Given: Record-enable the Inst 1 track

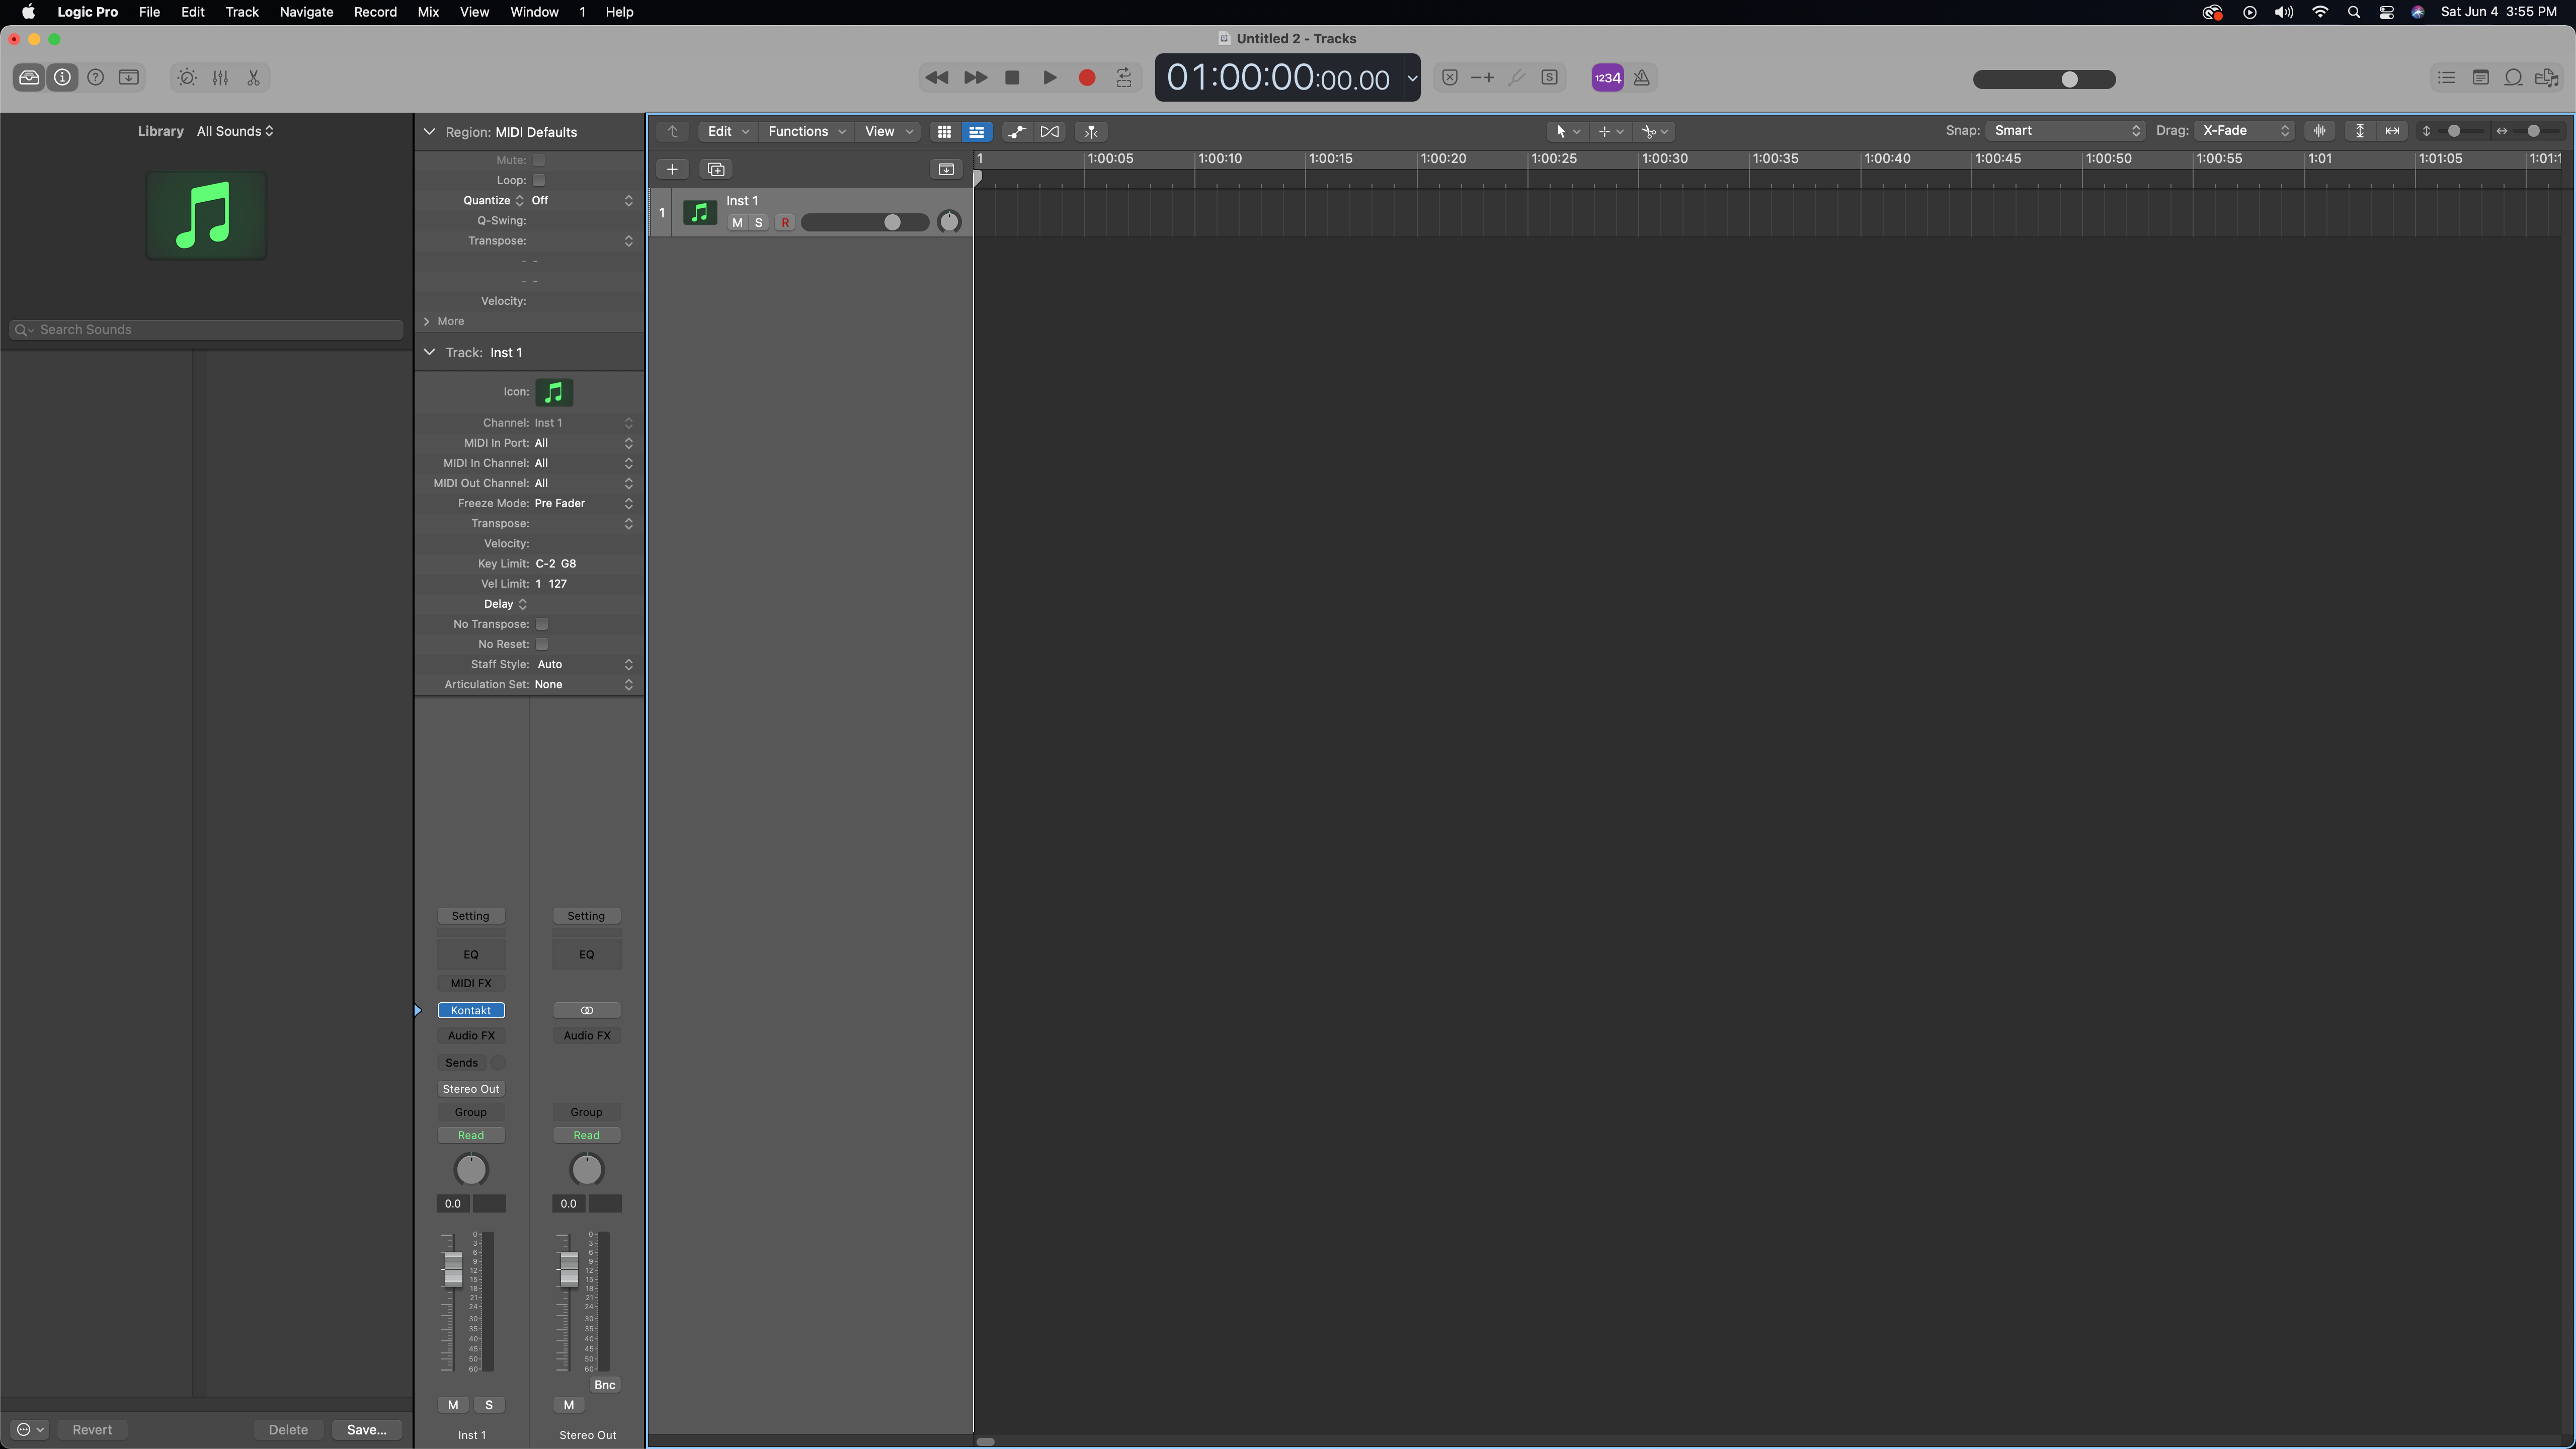Looking at the screenshot, I should click(x=785, y=223).
